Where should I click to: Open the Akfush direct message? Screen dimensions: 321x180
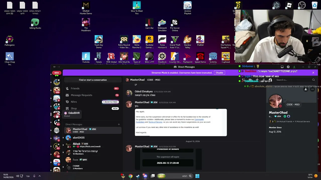93,145
